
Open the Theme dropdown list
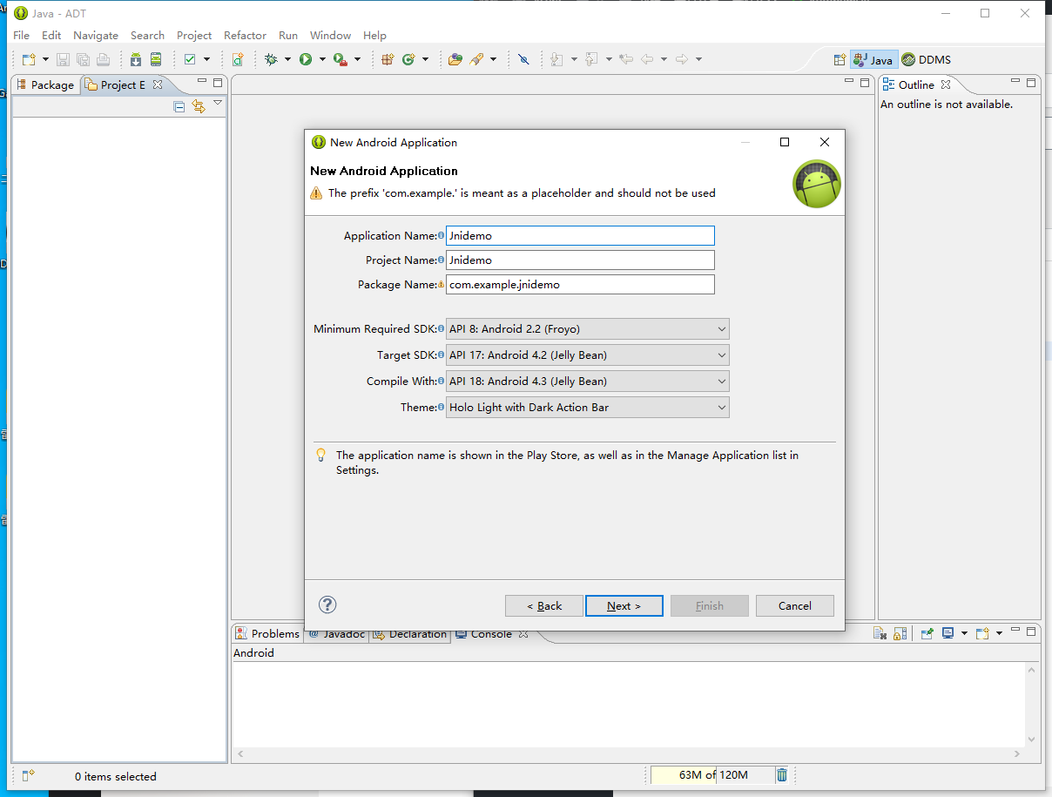pyautogui.click(x=587, y=408)
